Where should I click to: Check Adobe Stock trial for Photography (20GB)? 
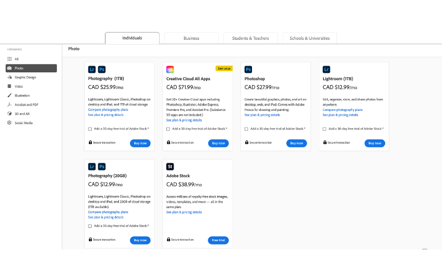tap(90, 226)
